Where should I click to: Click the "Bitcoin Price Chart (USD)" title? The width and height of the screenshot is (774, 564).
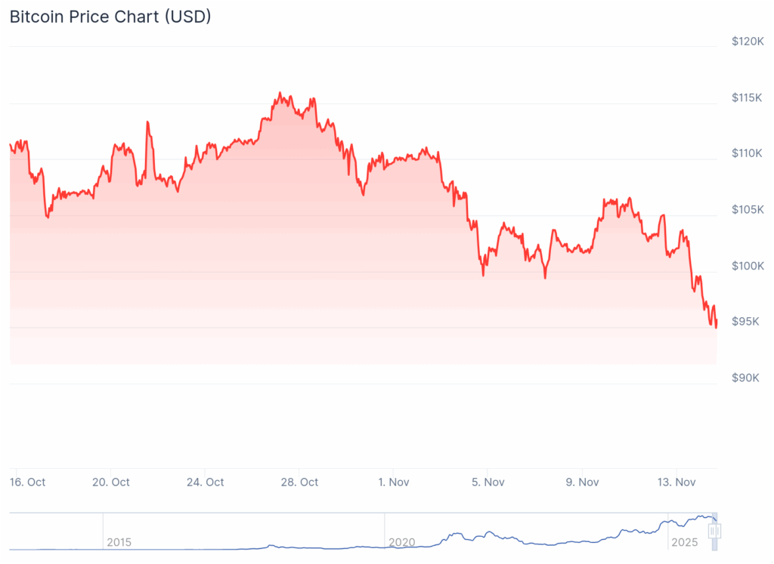(x=110, y=17)
